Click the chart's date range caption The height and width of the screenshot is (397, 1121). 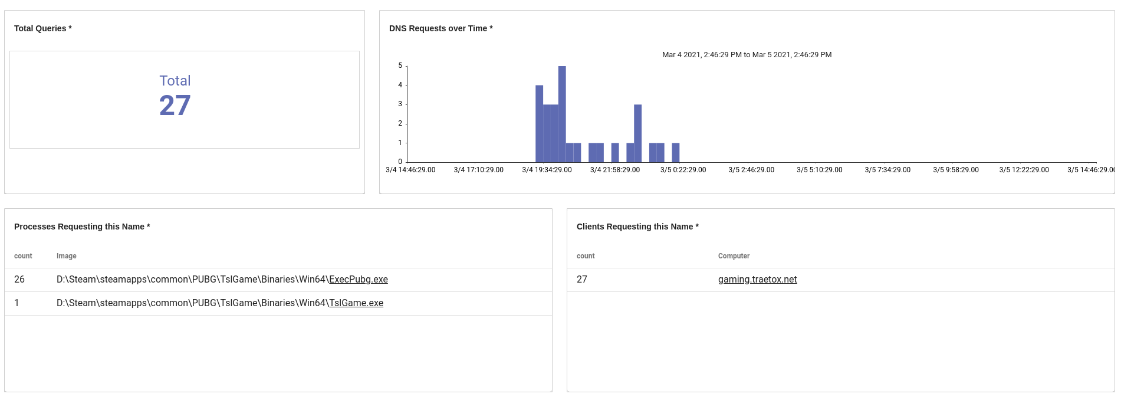click(747, 55)
